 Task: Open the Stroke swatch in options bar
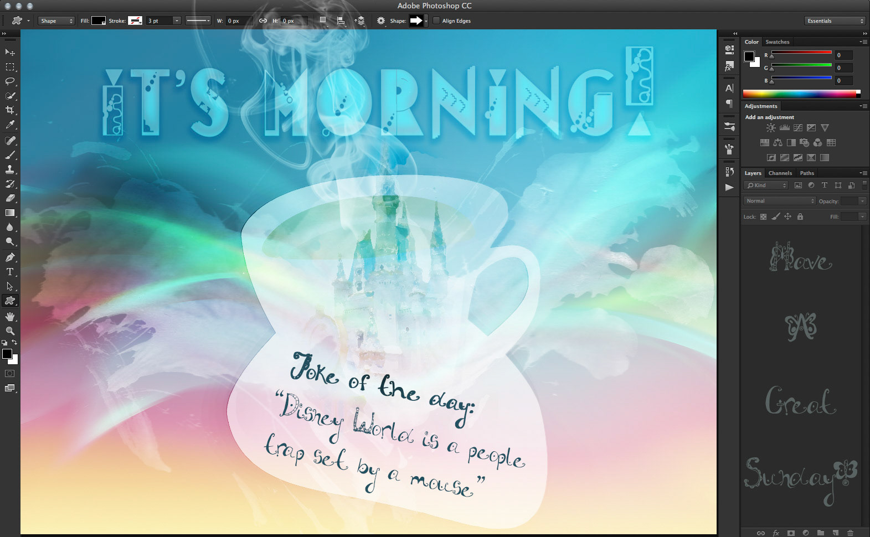point(135,21)
